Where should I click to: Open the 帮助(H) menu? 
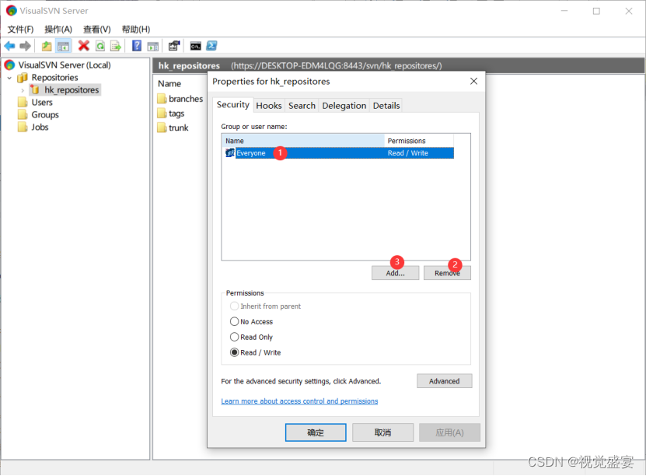click(135, 30)
